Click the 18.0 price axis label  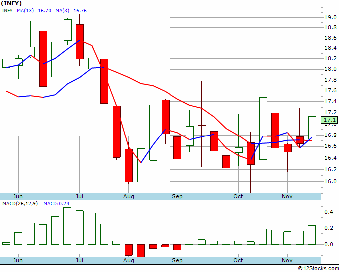coord(330,69)
